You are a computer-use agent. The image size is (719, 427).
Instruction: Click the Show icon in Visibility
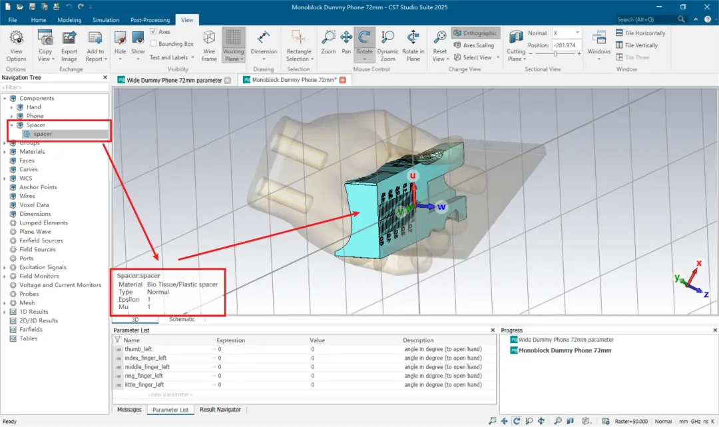tap(138, 37)
